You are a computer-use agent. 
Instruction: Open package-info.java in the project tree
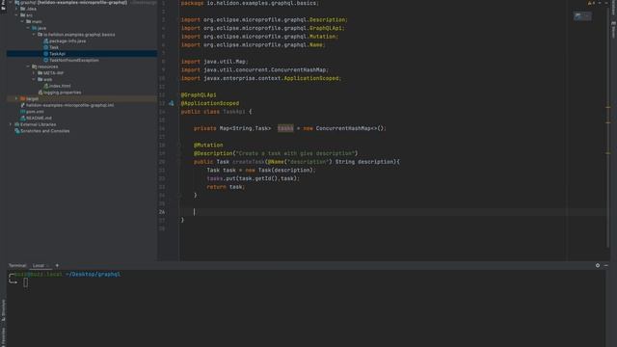click(x=67, y=40)
